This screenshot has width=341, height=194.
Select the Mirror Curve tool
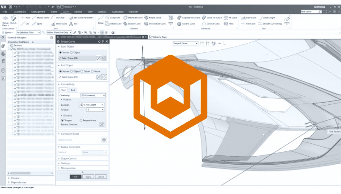tap(59, 24)
